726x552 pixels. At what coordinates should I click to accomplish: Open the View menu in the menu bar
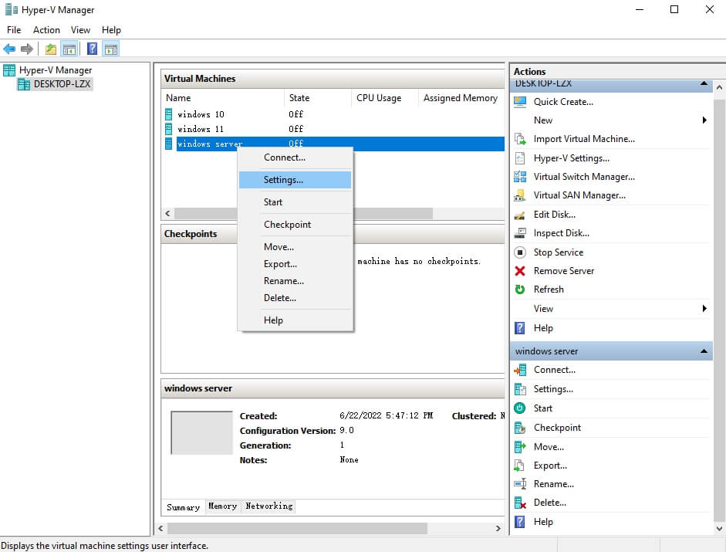point(80,29)
